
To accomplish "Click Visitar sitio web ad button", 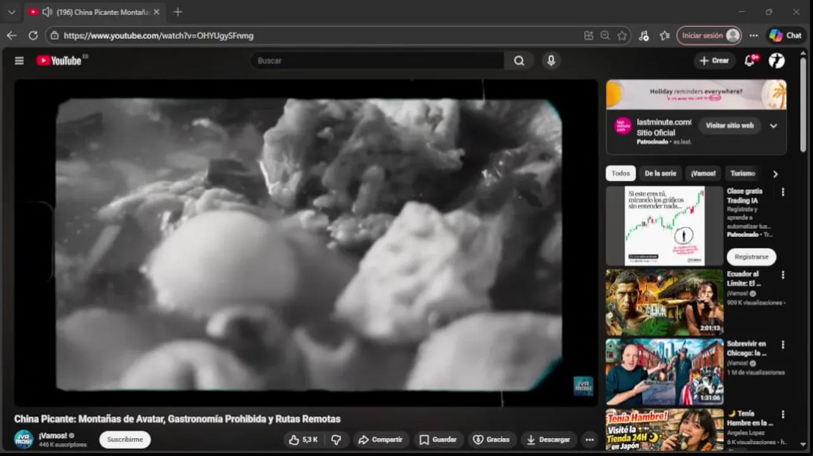I will click(x=729, y=125).
